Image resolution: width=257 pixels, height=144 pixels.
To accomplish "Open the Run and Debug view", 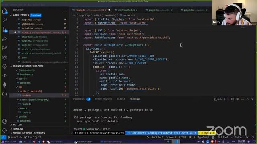I will click(4, 39).
